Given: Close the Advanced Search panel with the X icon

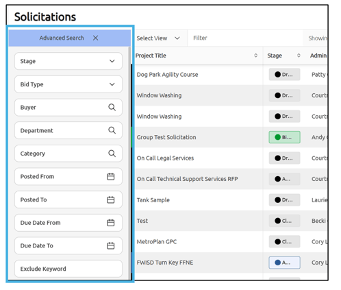Looking at the screenshot, I should pyautogui.click(x=95, y=38).
